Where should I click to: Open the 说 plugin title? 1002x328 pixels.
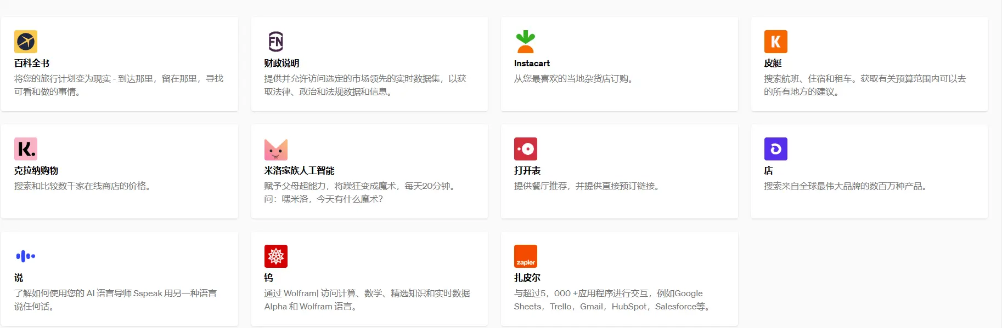19,278
